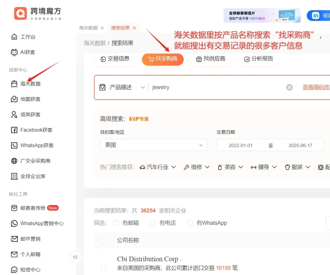The image size is (330, 275).
Task: Check the 有电话 filter option
Action: click(x=153, y=223)
